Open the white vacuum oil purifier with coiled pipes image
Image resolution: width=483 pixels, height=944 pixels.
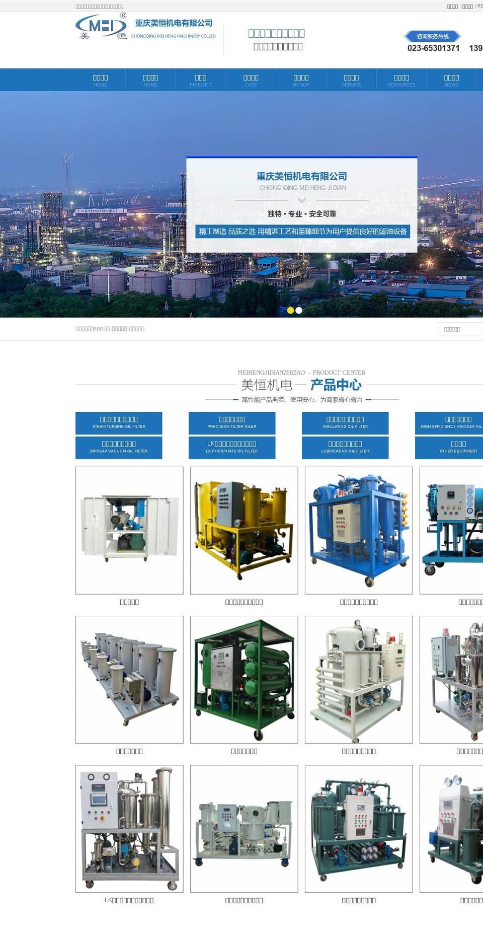click(x=359, y=680)
